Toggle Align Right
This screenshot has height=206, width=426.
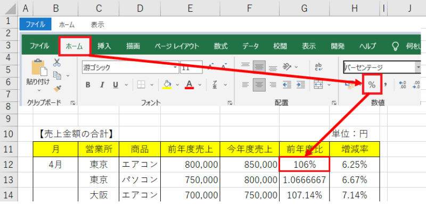point(273,84)
